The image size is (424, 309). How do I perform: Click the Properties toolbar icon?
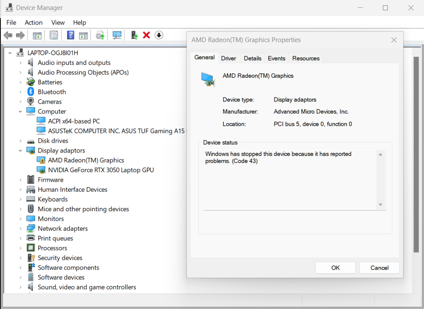54,35
